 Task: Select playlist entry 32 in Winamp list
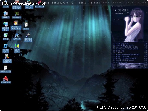130,57
